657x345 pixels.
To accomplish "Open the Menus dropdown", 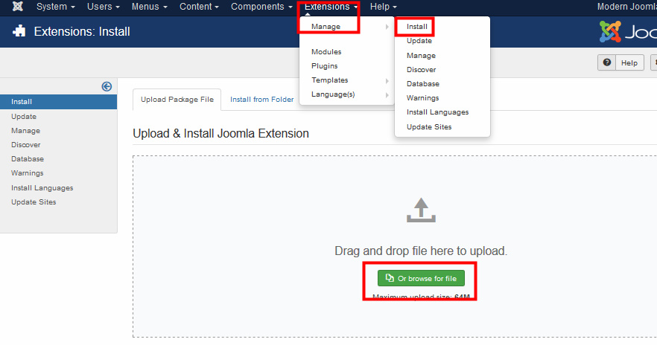I will coord(149,7).
